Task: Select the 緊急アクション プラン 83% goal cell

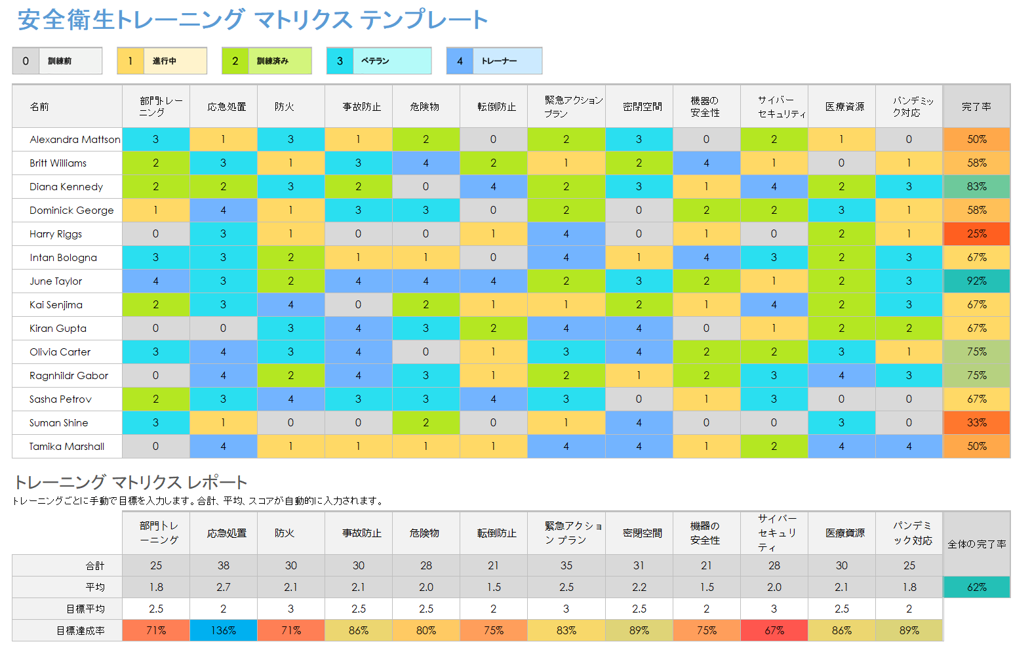Action: tap(566, 630)
